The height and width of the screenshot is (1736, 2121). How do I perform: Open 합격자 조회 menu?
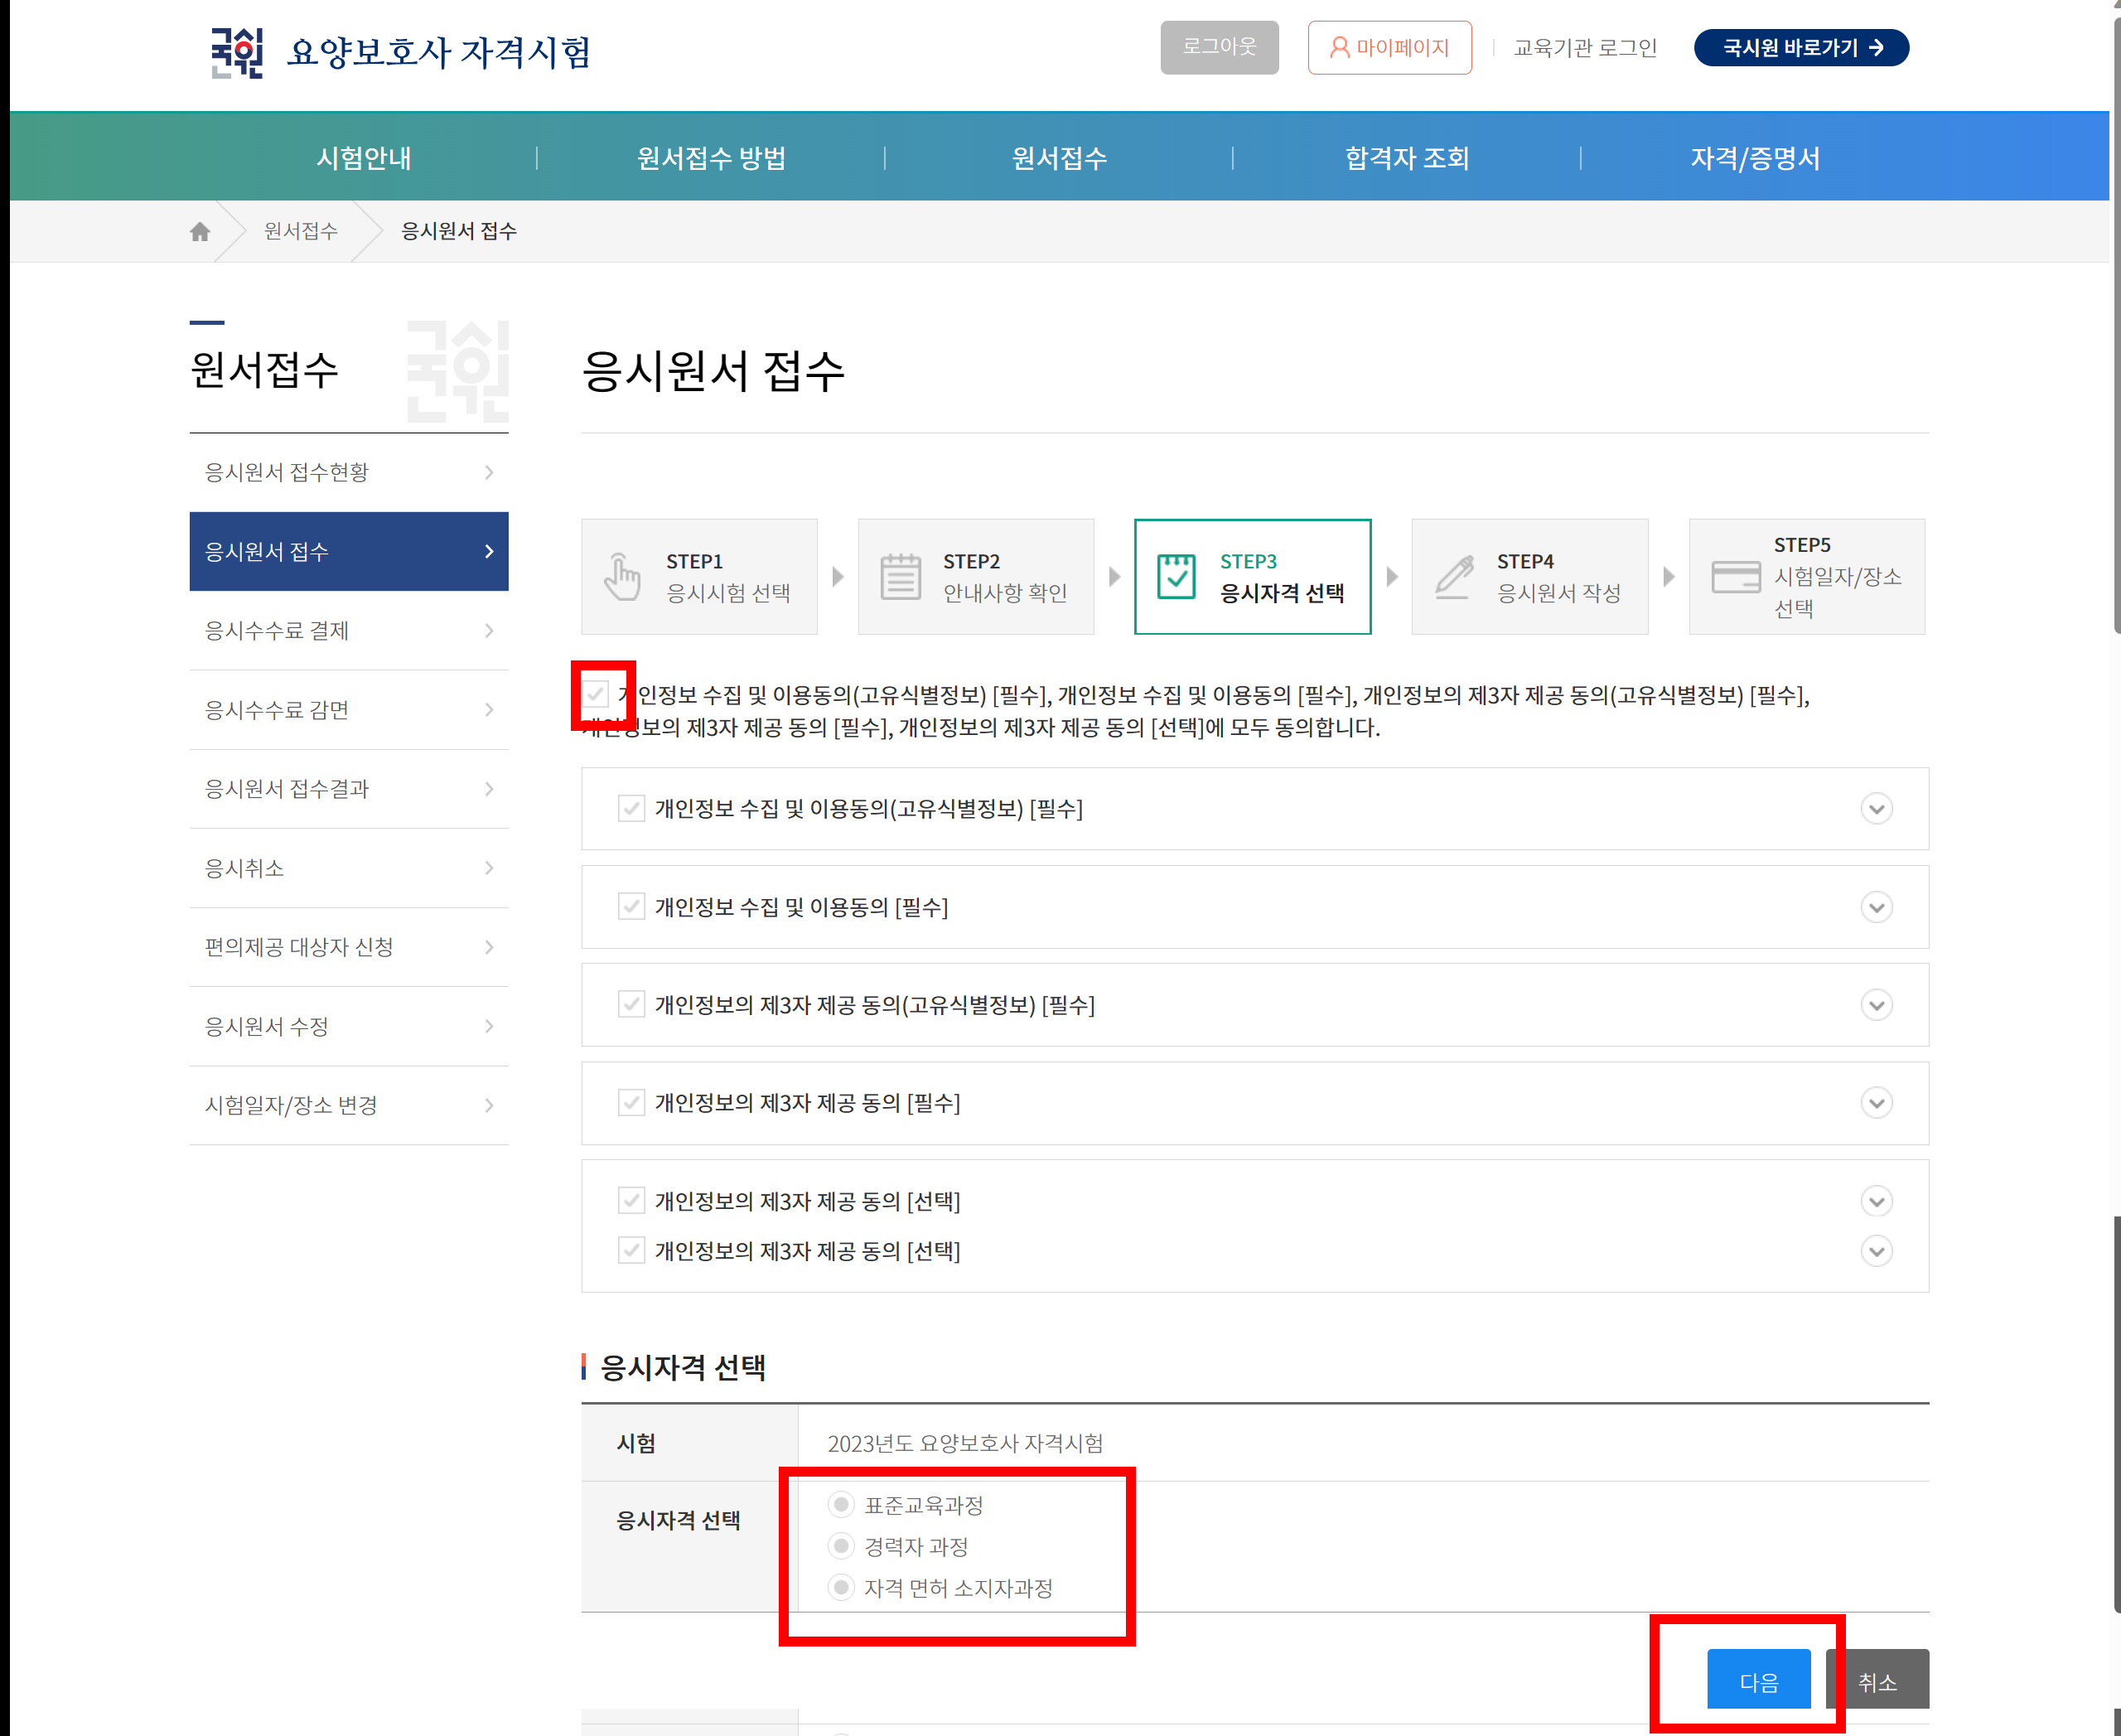(1406, 158)
